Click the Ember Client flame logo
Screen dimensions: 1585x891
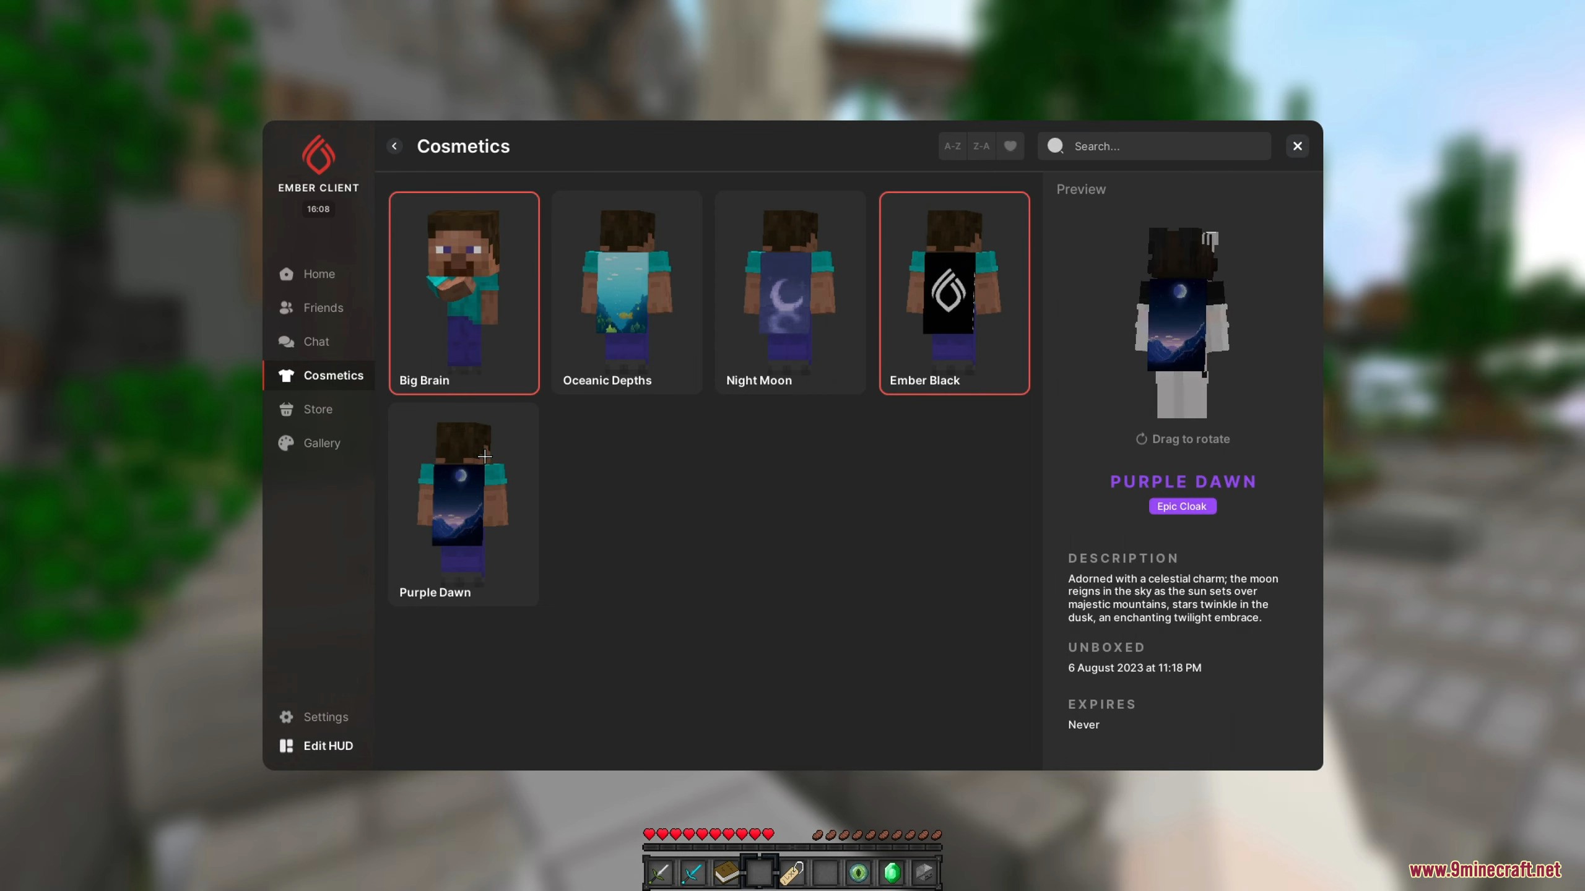319,155
